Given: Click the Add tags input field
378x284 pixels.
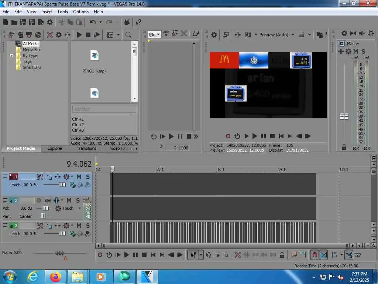Looking at the screenshot, I should (x=104, y=109).
